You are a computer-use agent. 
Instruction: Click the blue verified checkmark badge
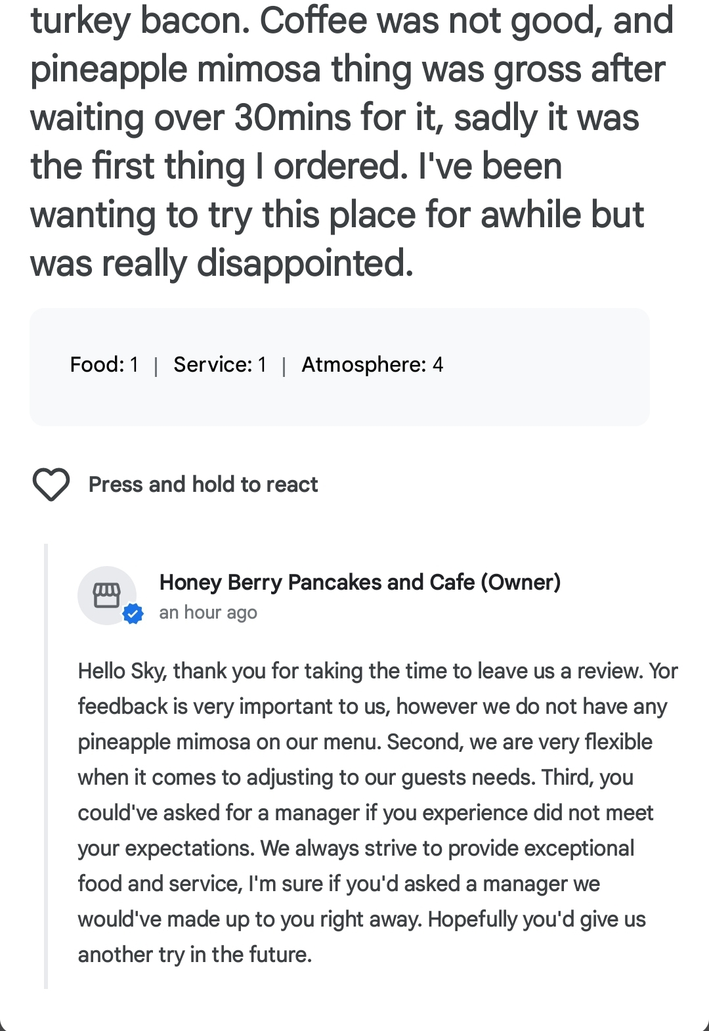[x=133, y=615]
